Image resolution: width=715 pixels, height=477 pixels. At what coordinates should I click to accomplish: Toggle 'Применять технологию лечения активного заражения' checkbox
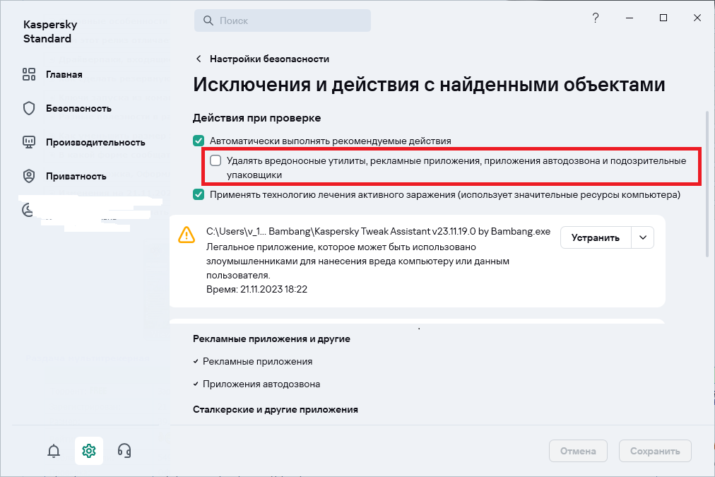[199, 194]
